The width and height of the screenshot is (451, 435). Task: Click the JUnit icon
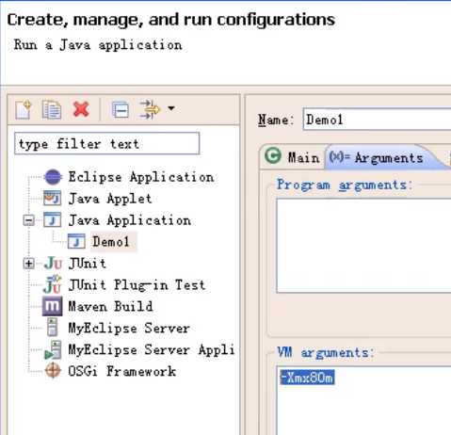pyautogui.click(x=53, y=264)
